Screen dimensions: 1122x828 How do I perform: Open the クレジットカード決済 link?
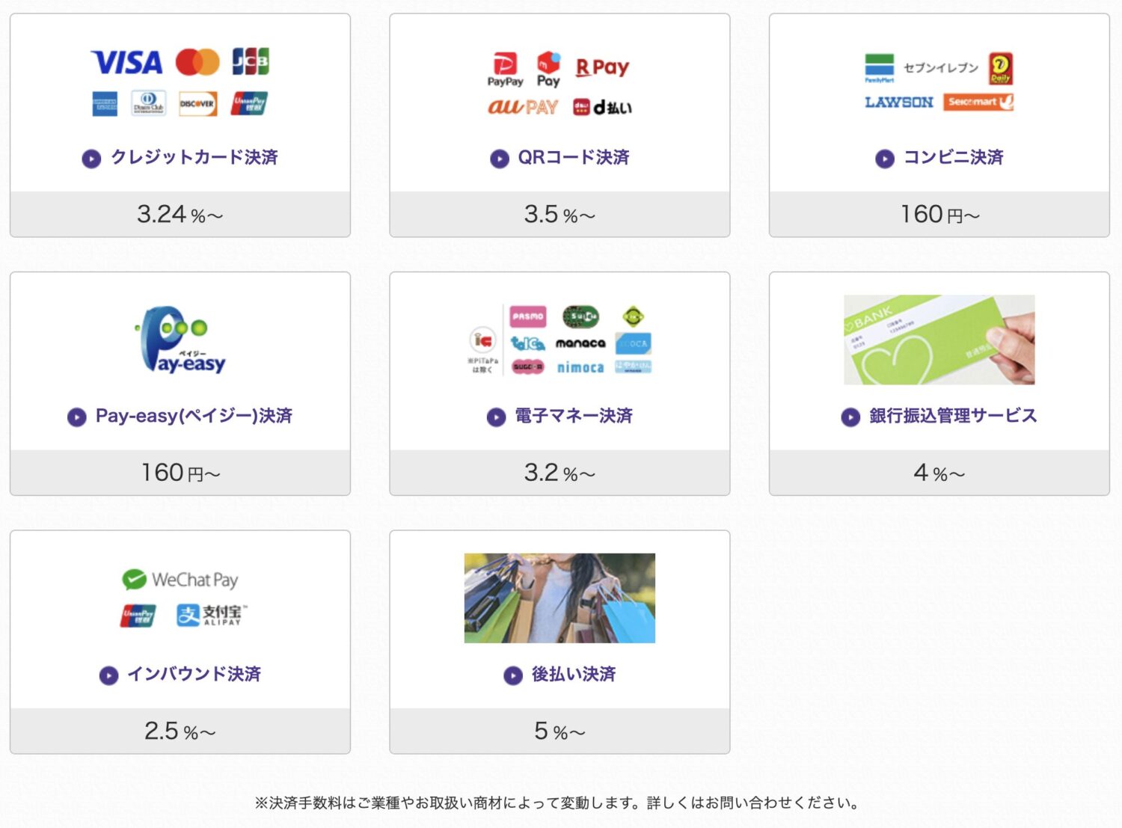coord(194,158)
